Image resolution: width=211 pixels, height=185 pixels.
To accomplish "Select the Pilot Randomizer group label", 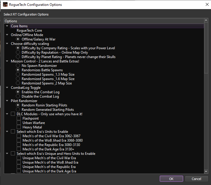I will click(x=24, y=101).
